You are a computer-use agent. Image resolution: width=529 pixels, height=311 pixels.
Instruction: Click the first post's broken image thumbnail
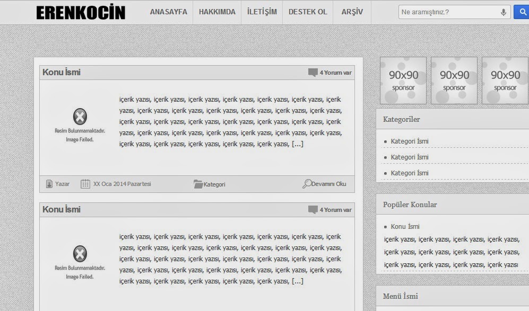tap(80, 125)
